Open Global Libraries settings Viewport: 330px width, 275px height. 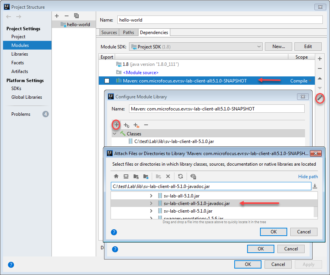tap(27, 97)
